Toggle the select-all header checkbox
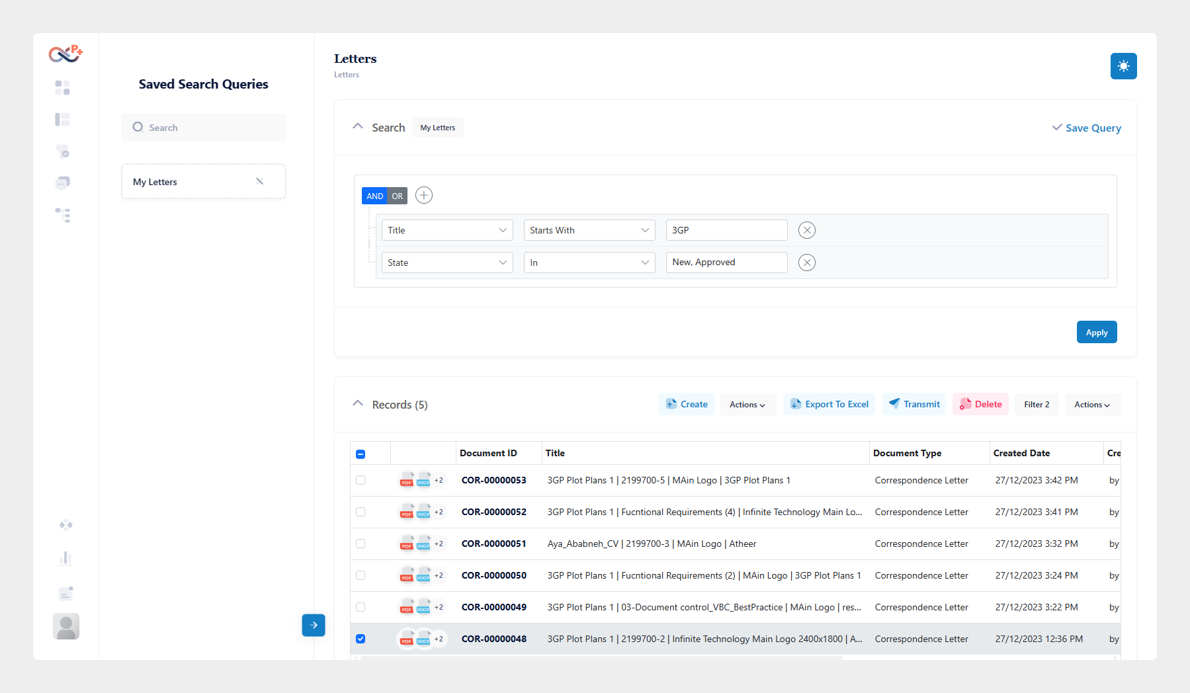 pos(361,454)
